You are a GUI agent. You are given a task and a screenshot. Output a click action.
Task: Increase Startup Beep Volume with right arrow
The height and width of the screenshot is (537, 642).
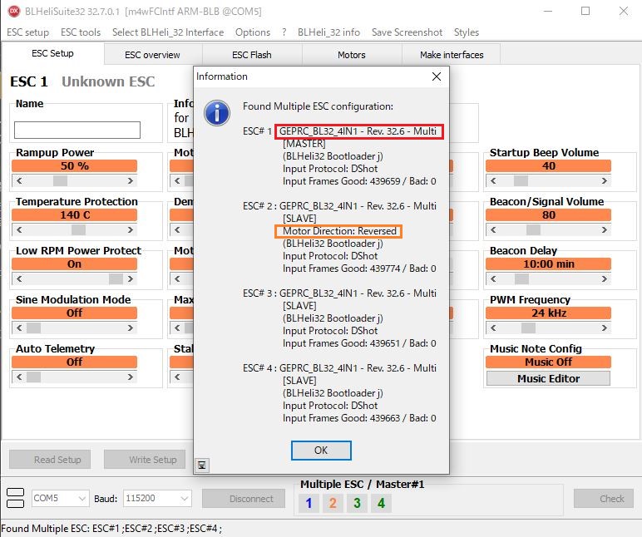click(x=605, y=181)
